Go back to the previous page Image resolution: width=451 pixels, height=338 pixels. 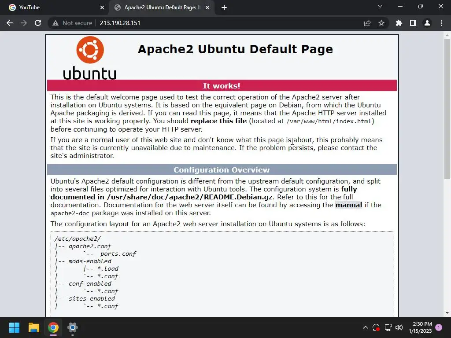coord(10,23)
